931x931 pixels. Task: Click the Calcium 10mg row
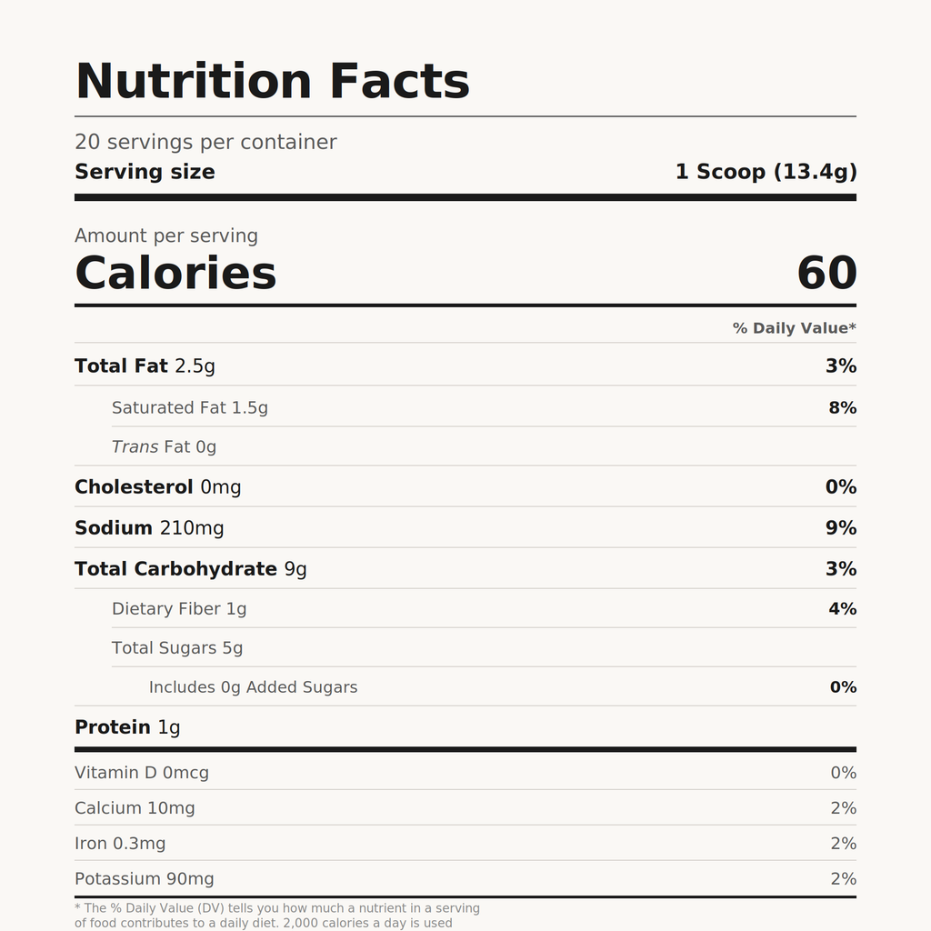pos(135,807)
